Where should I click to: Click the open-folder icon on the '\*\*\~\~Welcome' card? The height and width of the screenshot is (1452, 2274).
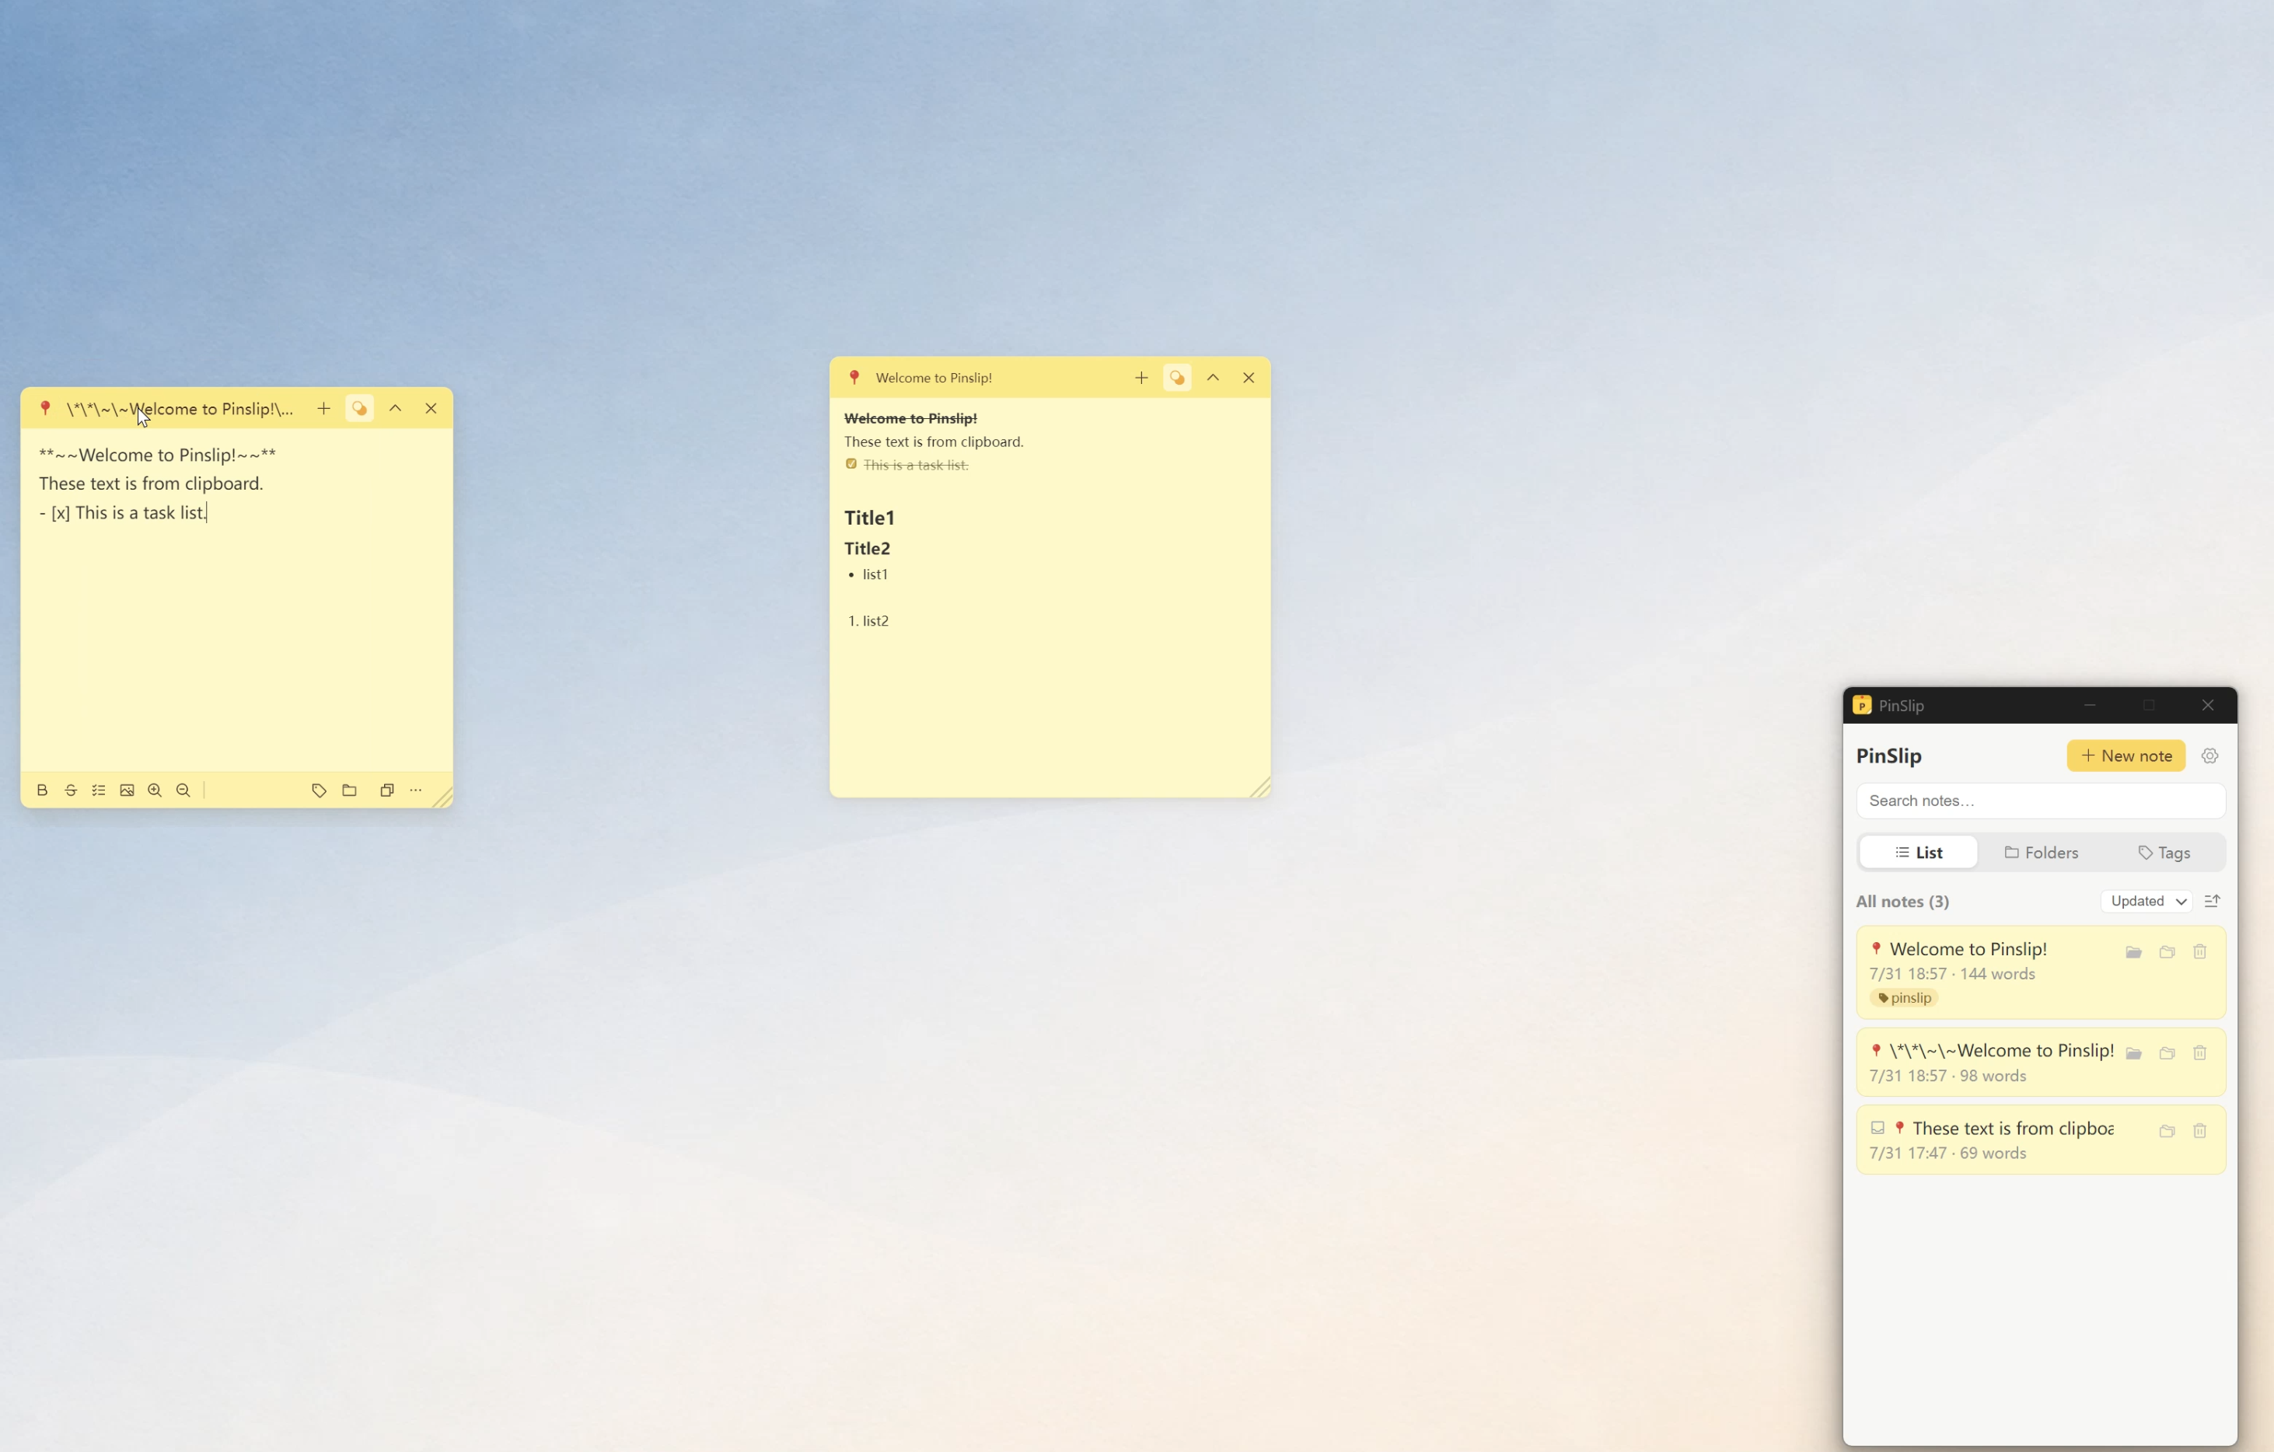pyautogui.click(x=2133, y=1052)
